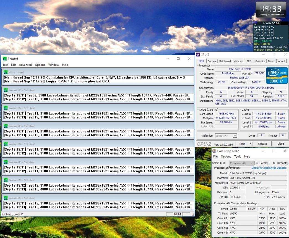Screen dimensions: 289x238
Task: Click the Tj. Max value 105°C
Action: pos(243,213)
